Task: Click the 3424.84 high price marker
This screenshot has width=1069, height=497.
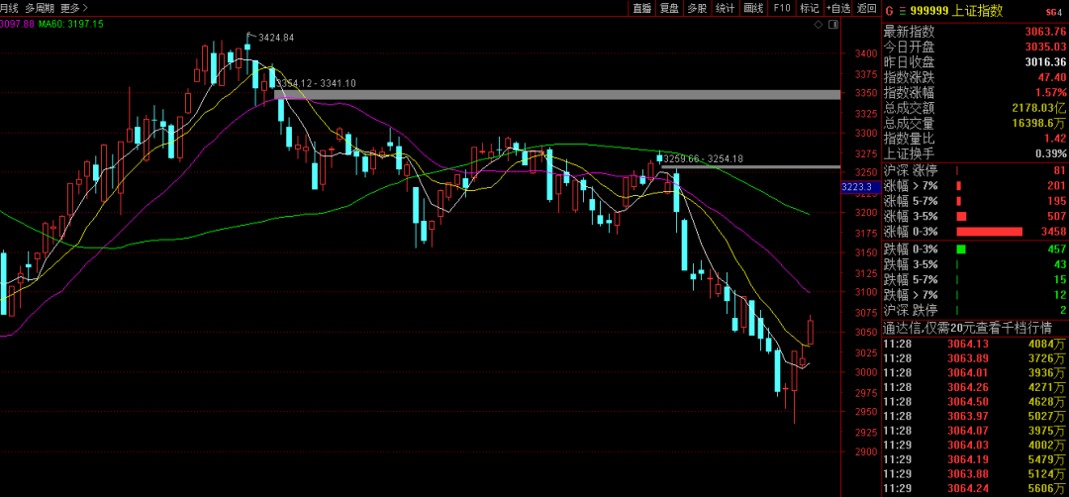Action: click(275, 38)
